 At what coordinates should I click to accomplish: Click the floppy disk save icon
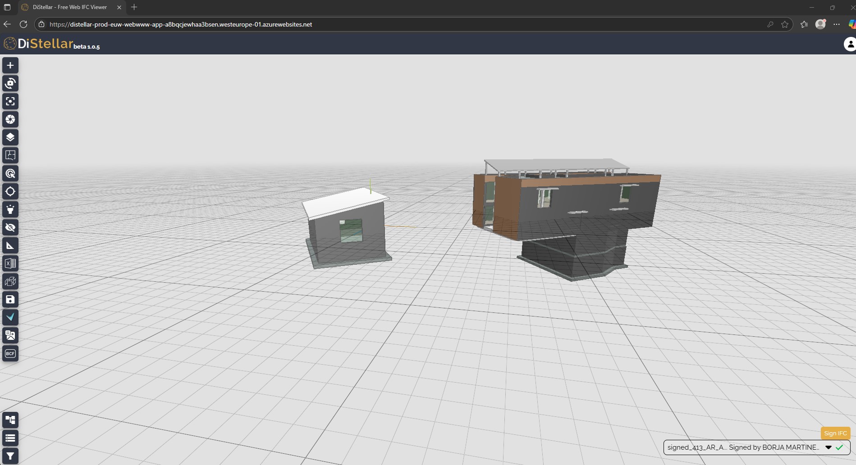tap(10, 299)
